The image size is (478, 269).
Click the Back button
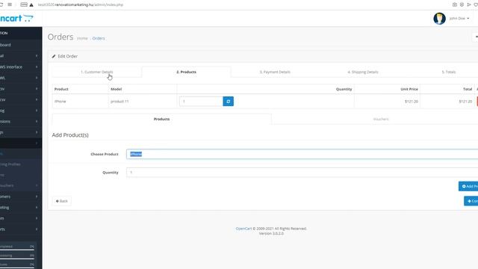61,201
